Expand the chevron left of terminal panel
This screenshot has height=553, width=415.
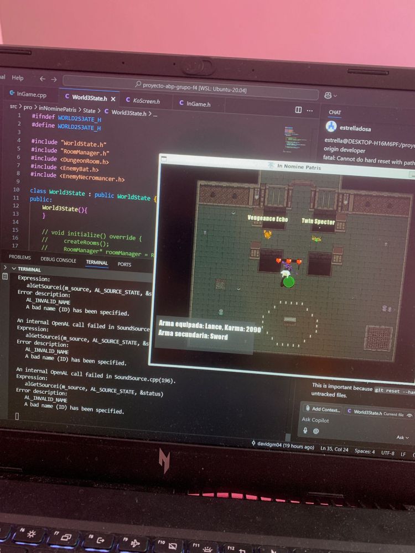point(5,268)
